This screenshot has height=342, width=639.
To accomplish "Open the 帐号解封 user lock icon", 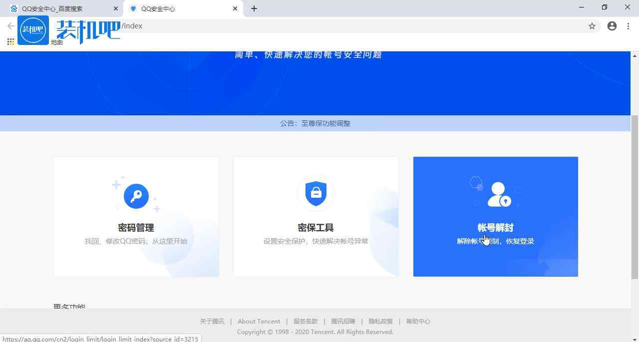I will (499, 194).
